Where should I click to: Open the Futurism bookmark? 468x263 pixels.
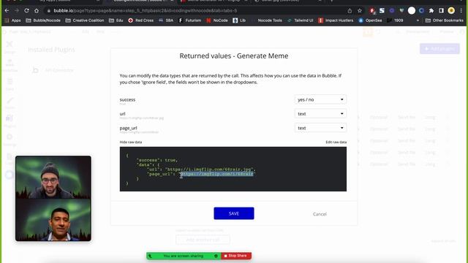(190, 20)
